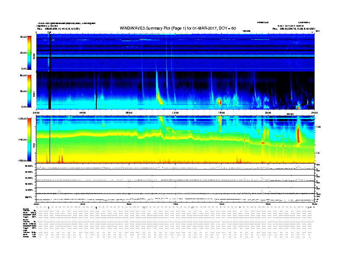
Task: Click the 12:00 label under the line plots
Action: [x=175, y=204]
